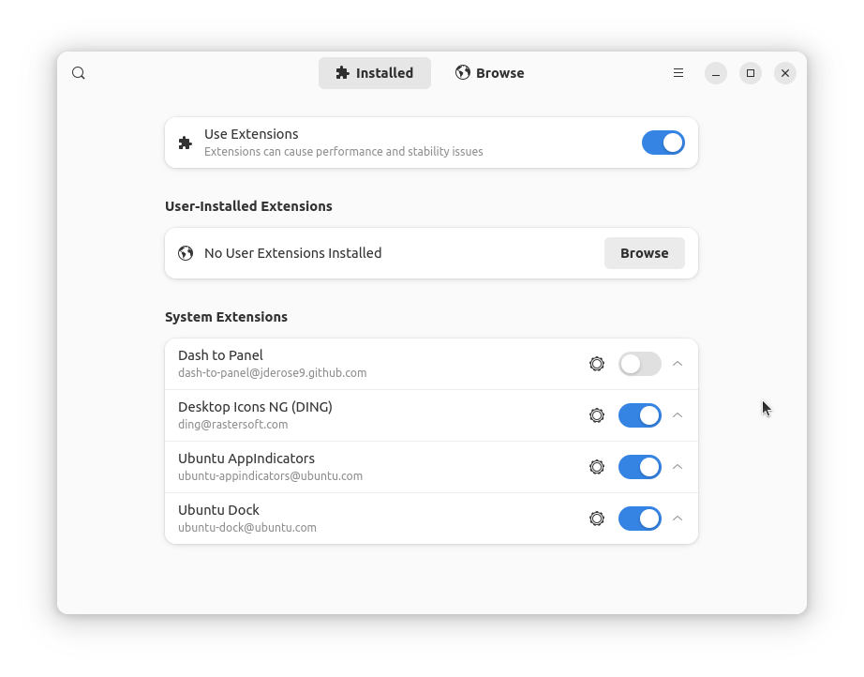Open the search icon in header bar
The image size is (864, 677).
(78, 73)
